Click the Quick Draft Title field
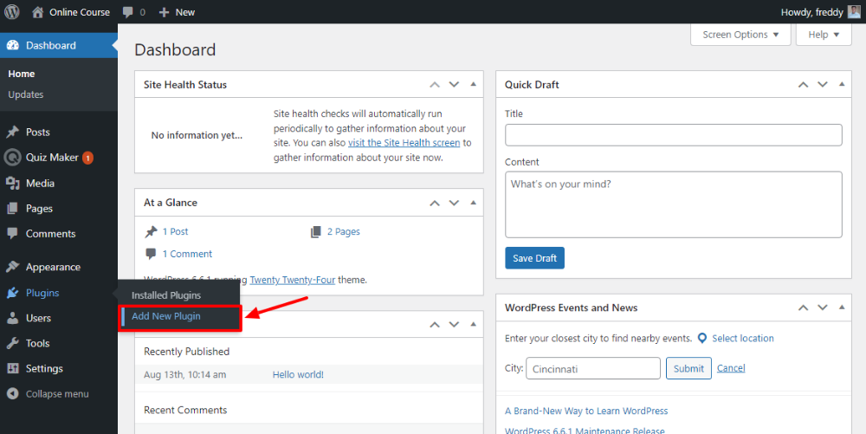Viewport: 866px width, 434px height. [x=673, y=135]
